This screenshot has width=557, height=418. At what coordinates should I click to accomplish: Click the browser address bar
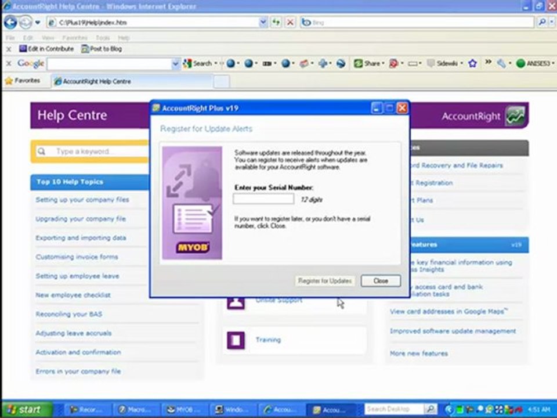[156, 23]
